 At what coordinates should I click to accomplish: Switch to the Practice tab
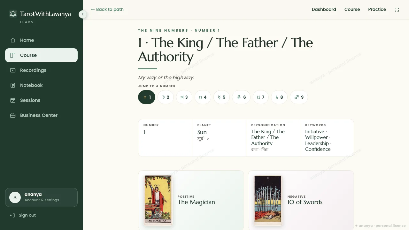[377, 9]
